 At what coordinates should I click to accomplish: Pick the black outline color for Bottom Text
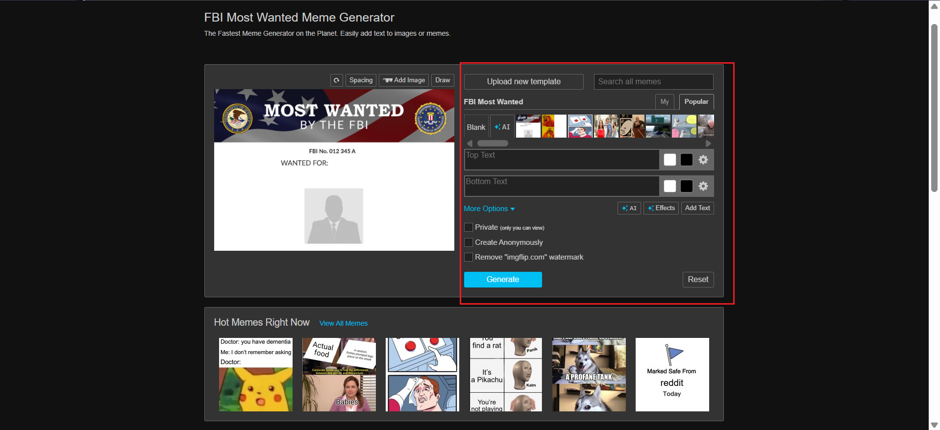click(x=687, y=186)
